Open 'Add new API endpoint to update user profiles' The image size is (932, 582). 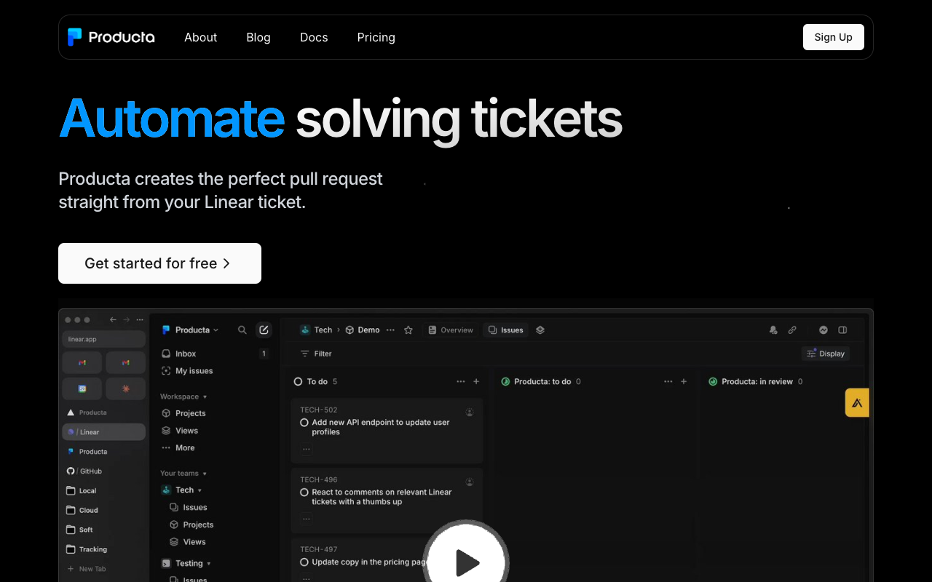click(381, 427)
